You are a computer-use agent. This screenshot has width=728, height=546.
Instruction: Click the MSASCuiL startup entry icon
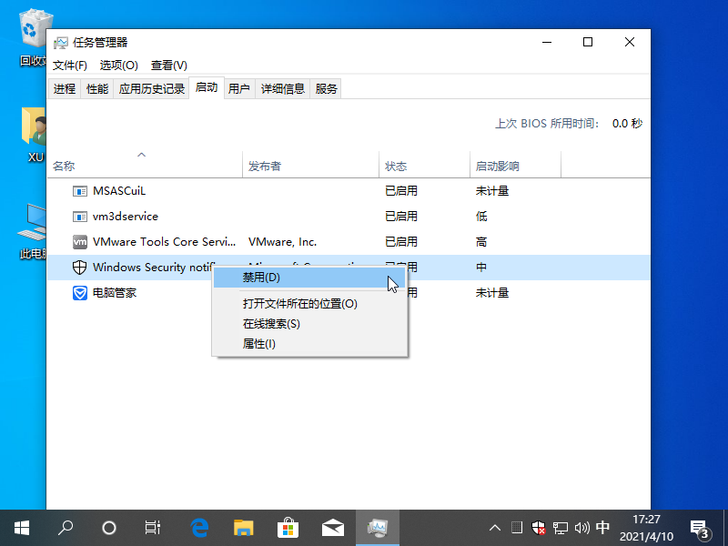[80, 191]
